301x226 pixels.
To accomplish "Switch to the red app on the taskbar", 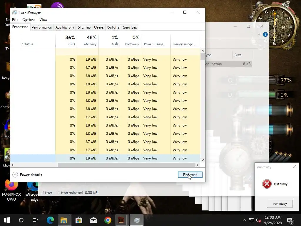I will click(x=121, y=220).
